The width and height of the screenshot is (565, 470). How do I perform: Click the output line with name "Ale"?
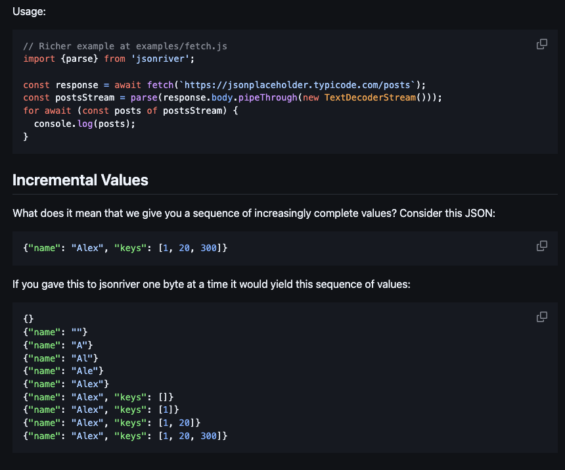pyautogui.click(x=63, y=371)
